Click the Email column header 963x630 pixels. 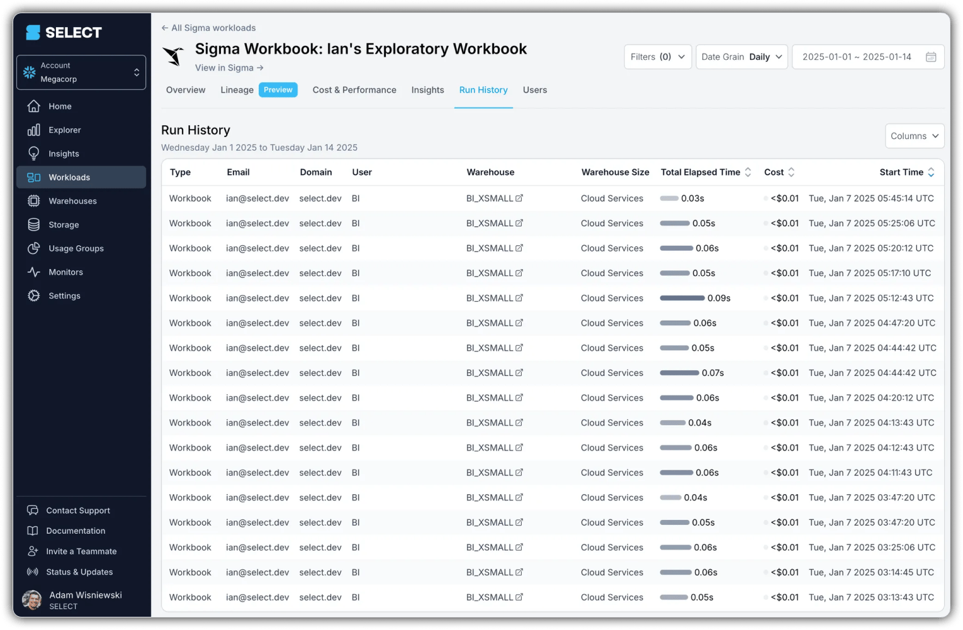click(x=238, y=172)
